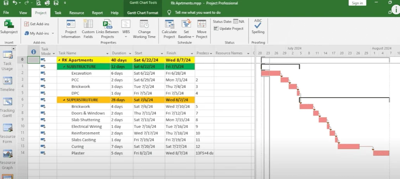Switch to the Resource ribbon tab

pos(76,12)
